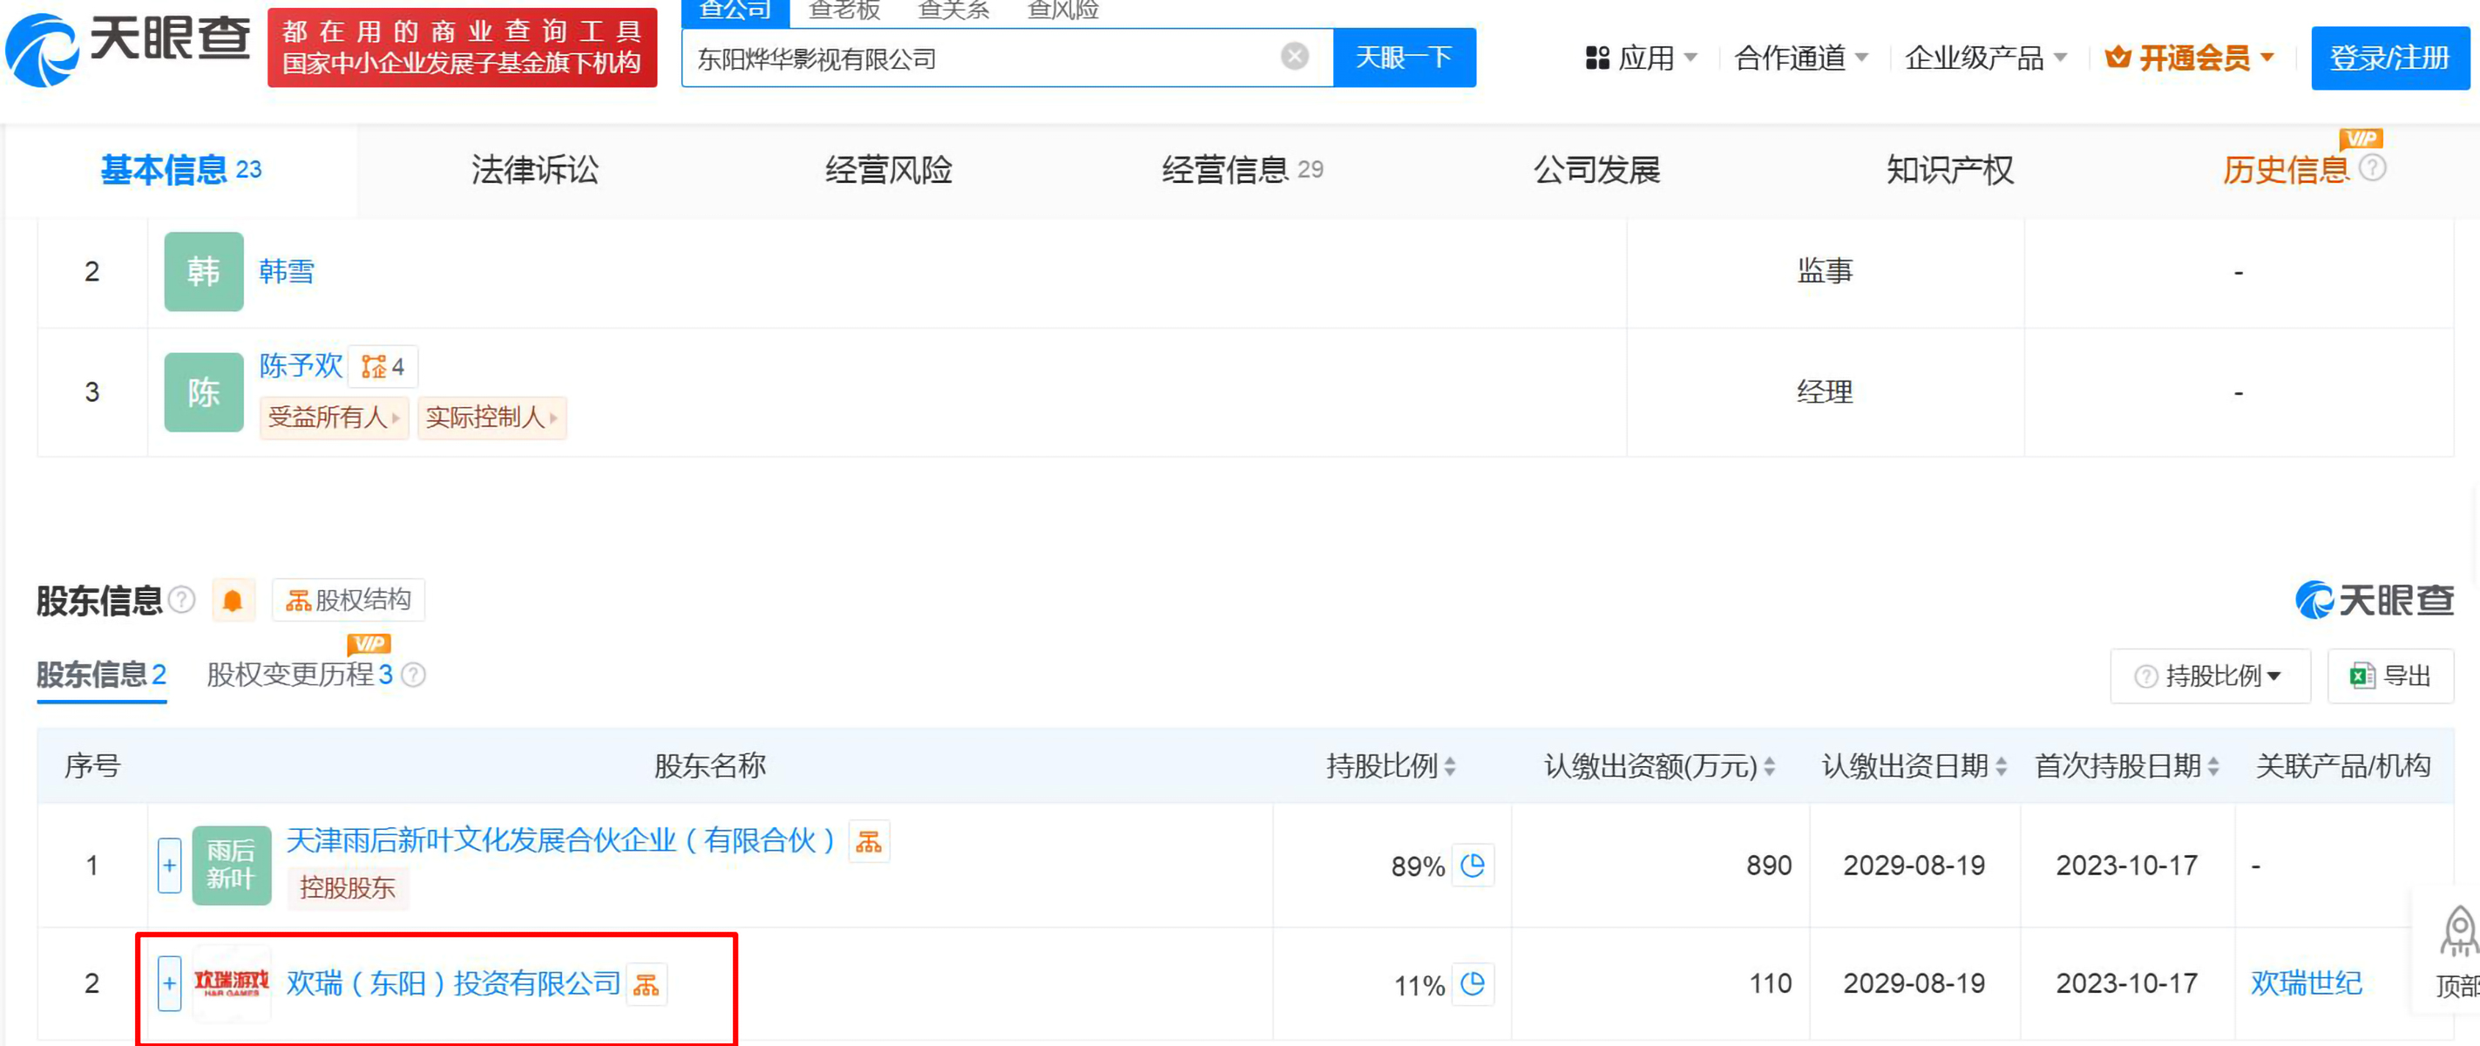Click the 欢瑞游戏 company logo
The image size is (2480, 1046).
click(x=231, y=982)
